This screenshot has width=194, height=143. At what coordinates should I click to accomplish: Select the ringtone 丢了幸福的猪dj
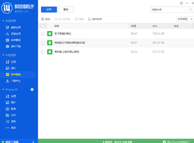(x=43, y=33)
